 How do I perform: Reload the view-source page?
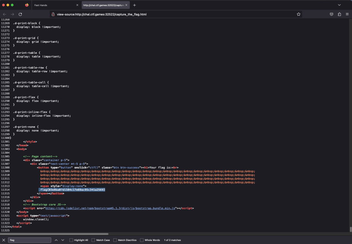point(20,14)
